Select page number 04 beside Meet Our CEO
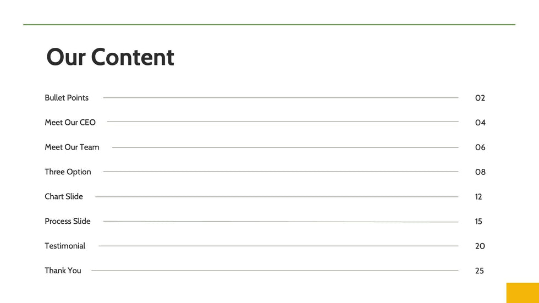The width and height of the screenshot is (539, 303). coord(480,123)
